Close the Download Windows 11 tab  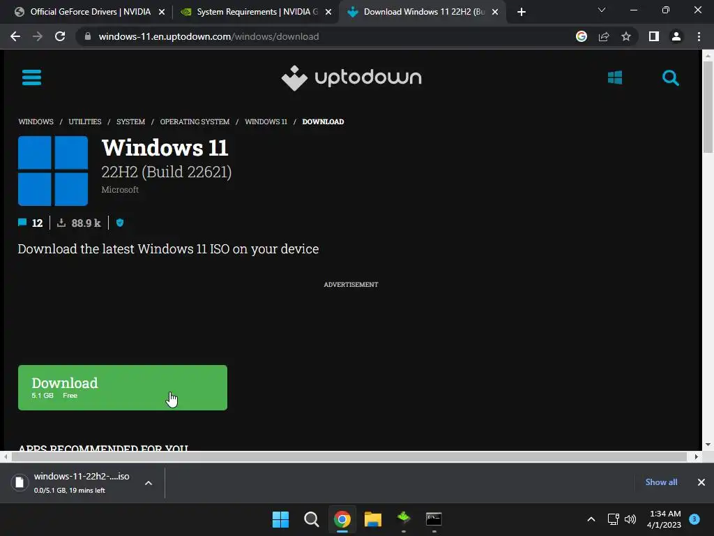494,12
